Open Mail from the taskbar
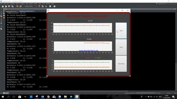Image resolution: width=177 pixels, height=99 pixels. coord(54,97)
